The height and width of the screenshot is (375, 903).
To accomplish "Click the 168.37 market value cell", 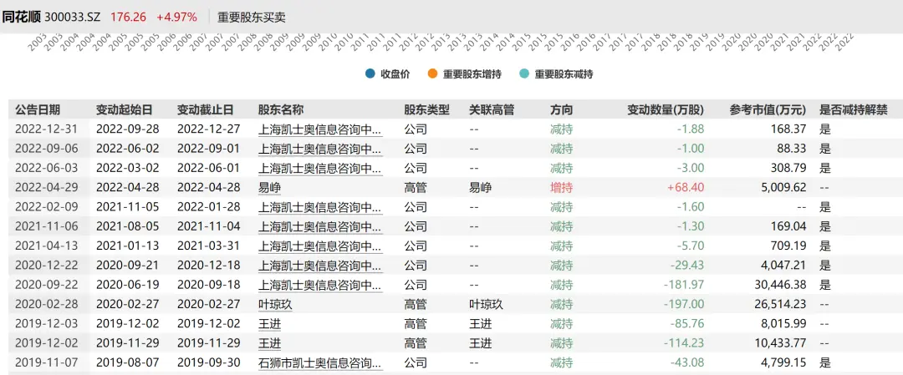I will [789, 129].
